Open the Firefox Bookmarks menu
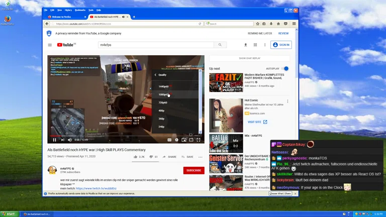This screenshot has height=217, width=386. [80, 10]
